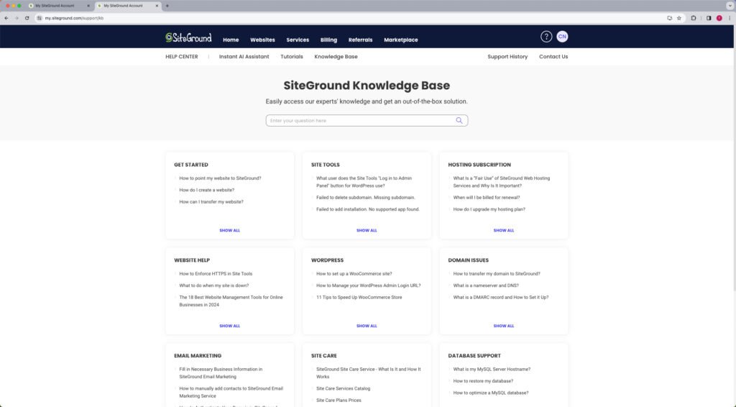Open '11 Tips to Speed Up WooCommerce Store'

pyautogui.click(x=359, y=297)
